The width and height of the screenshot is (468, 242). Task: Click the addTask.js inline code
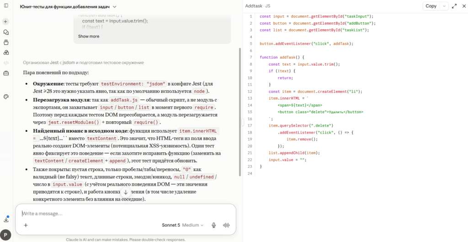point(124,99)
